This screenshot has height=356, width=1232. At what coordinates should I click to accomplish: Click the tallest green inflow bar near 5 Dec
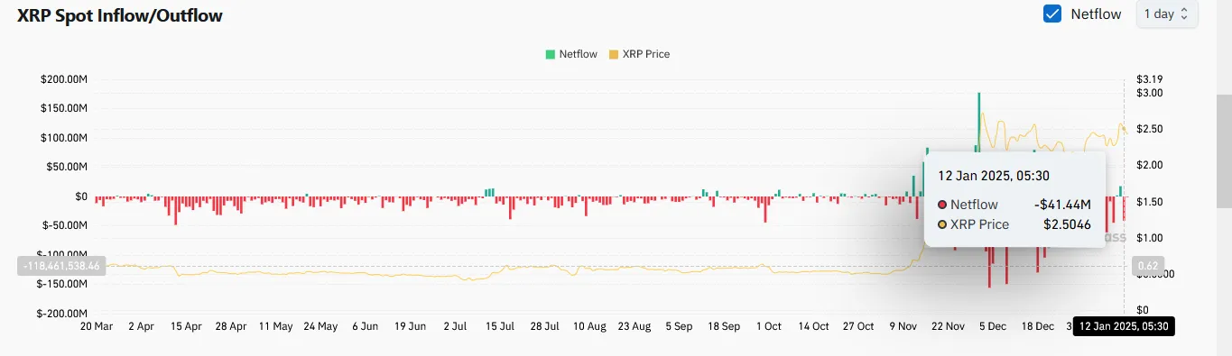(978, 144)
